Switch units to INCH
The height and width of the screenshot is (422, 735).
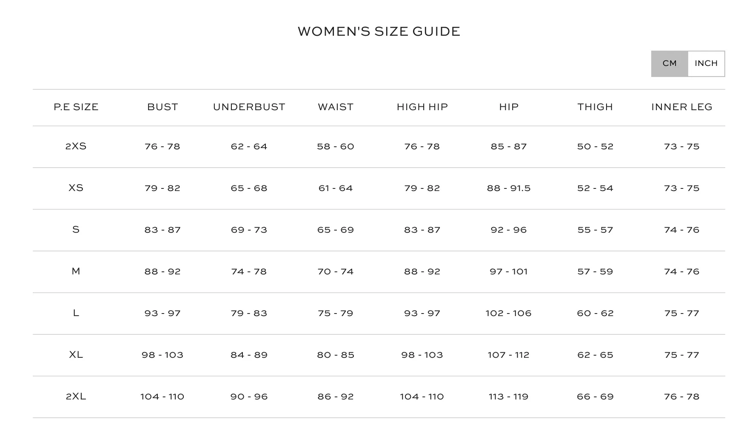point(706,64)
